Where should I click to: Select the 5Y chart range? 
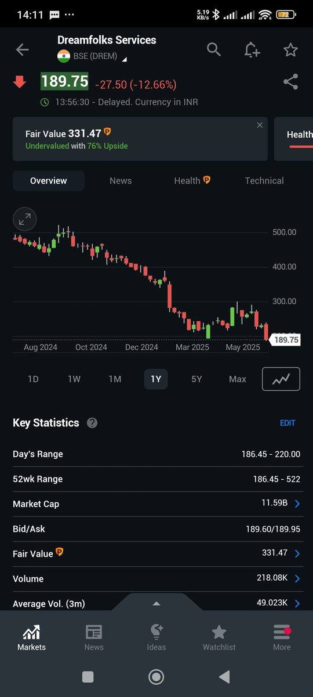pos(196,379)
